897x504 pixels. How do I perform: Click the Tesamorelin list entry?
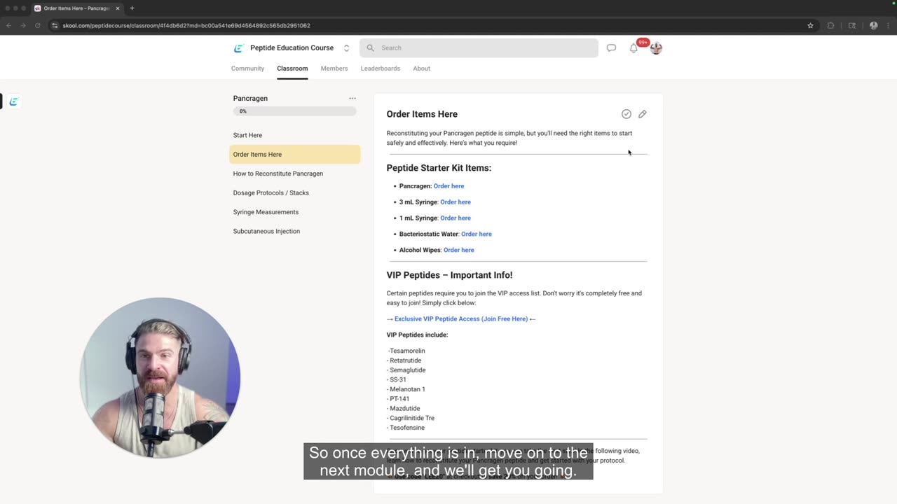[406, 351]
